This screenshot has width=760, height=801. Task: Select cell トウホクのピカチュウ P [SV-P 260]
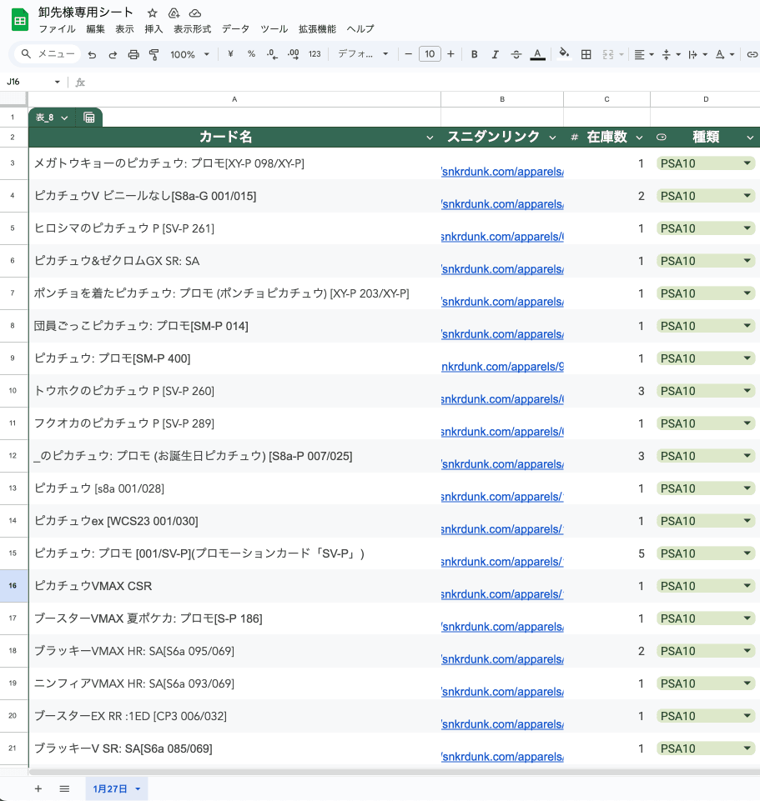click(234, 391)
